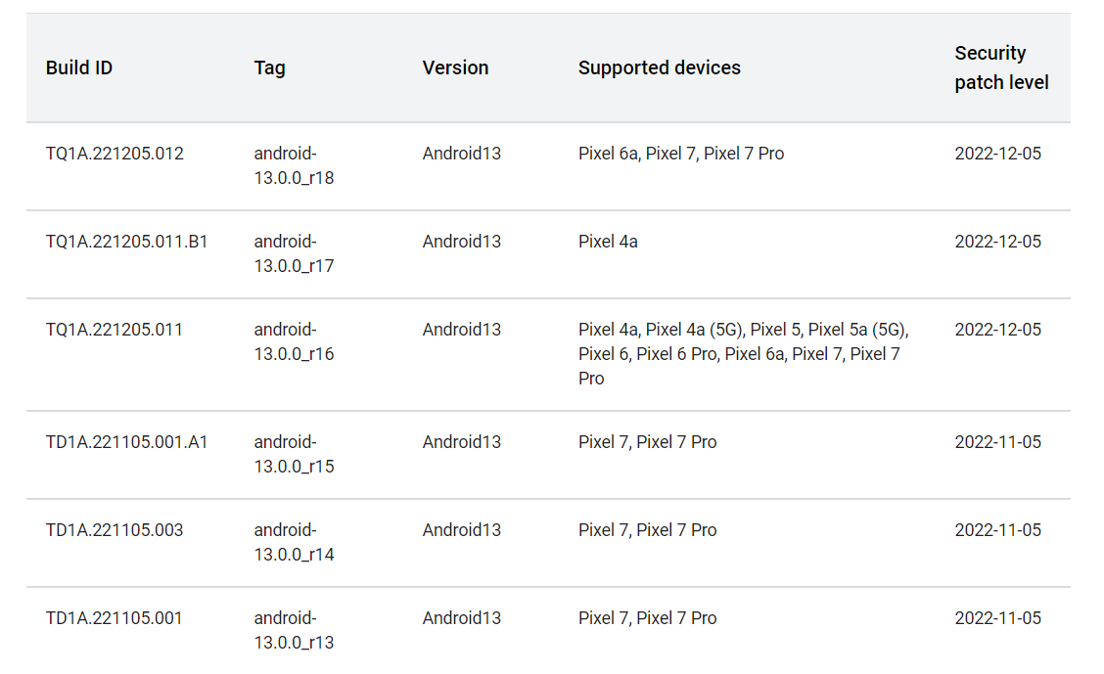Click patch date for TD1A.221105.001.A1 row

(997, 442)
